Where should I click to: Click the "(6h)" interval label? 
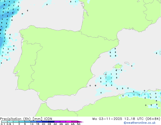coord(27,119)
